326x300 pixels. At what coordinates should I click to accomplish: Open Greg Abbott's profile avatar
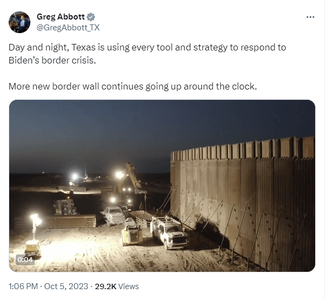click(20, 22)
